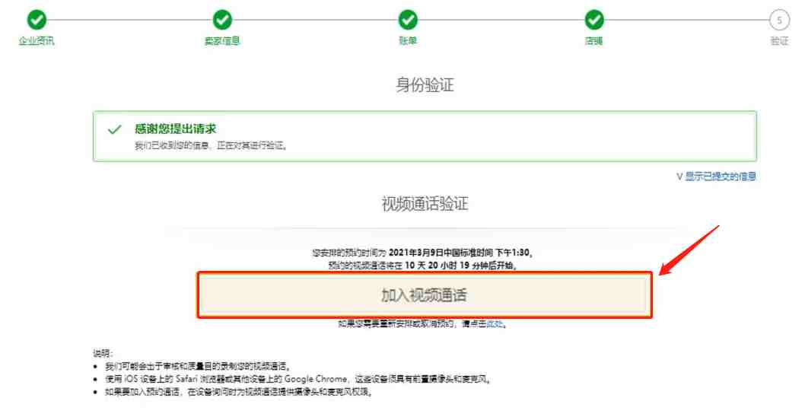Show submitted info via 显示已提交的信息 link
The height and width of the screenshot is (420, 805).
[x=721, y=177]
